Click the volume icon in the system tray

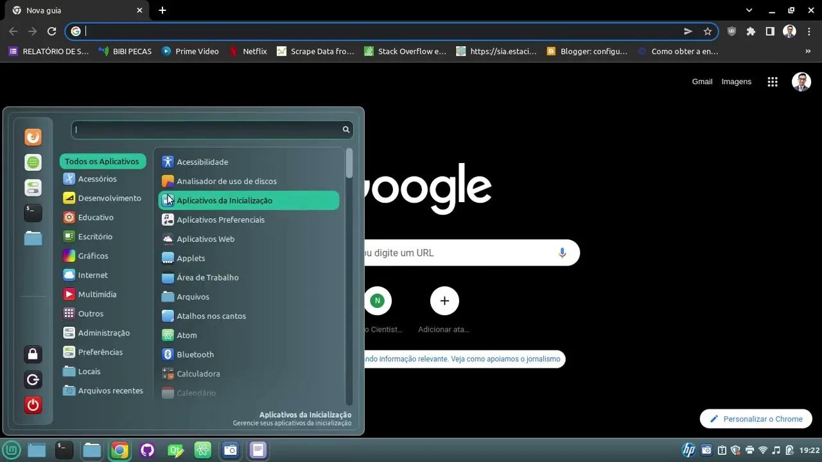click(x=776, y=450)
